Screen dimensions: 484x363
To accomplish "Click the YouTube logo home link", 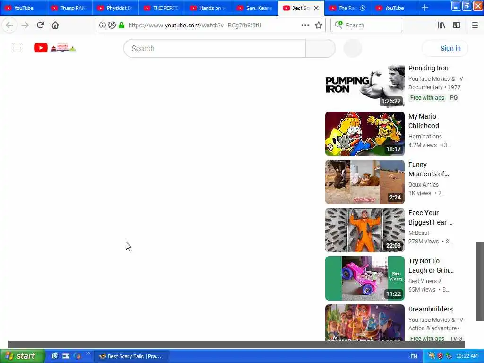I will [55, 48].
